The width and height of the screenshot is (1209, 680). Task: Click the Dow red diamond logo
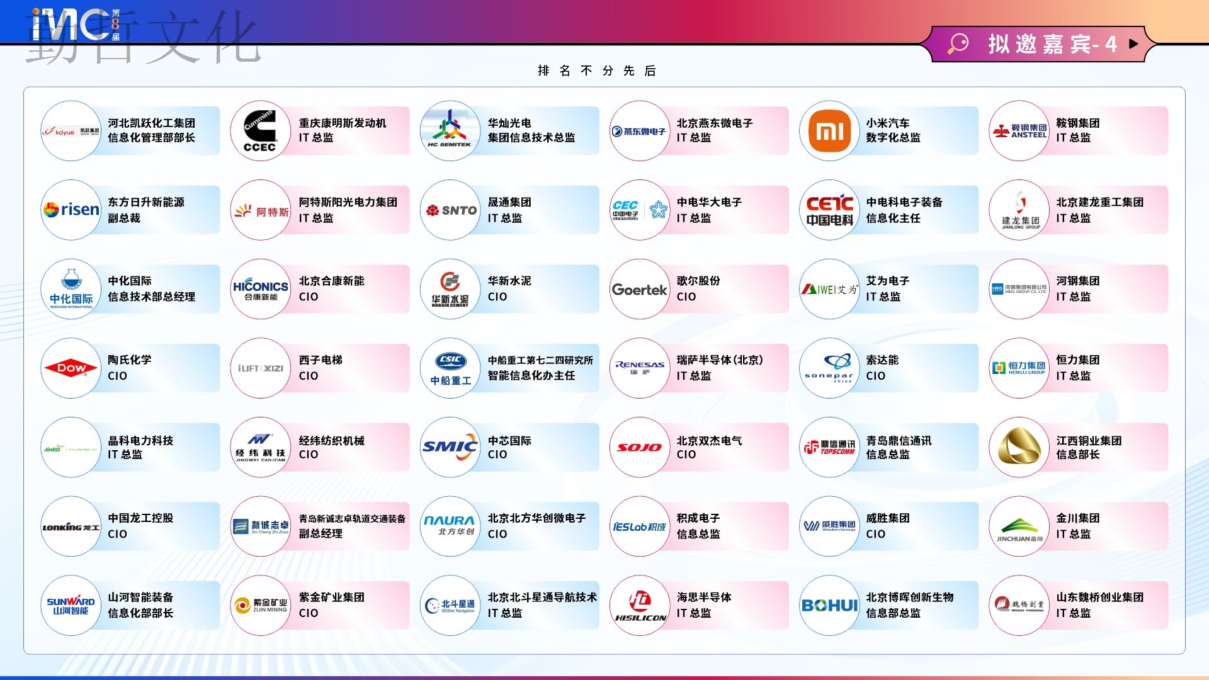[71, 368]
